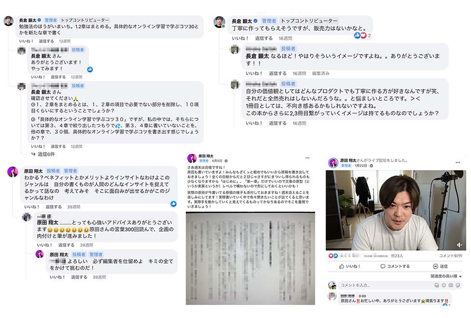The width and height of the screenshot is (471, 318).
Task: Expand the 返信6件 replies thread
Action: 43,154
